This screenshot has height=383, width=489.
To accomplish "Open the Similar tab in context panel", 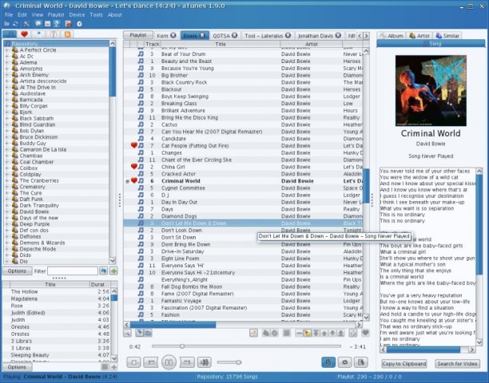I will 447,36.
